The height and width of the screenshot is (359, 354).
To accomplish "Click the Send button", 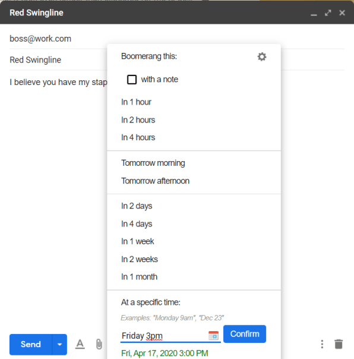I will (x=31, y=344).
